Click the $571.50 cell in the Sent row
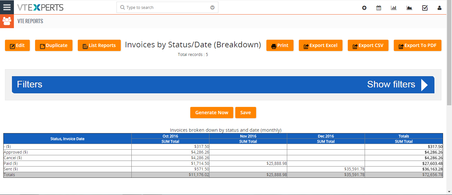 pyautogui.click(x=170, y=169)
